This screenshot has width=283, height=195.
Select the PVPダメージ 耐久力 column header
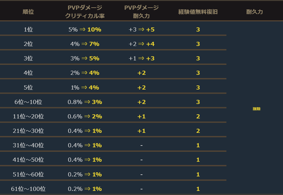click(141, 12)
